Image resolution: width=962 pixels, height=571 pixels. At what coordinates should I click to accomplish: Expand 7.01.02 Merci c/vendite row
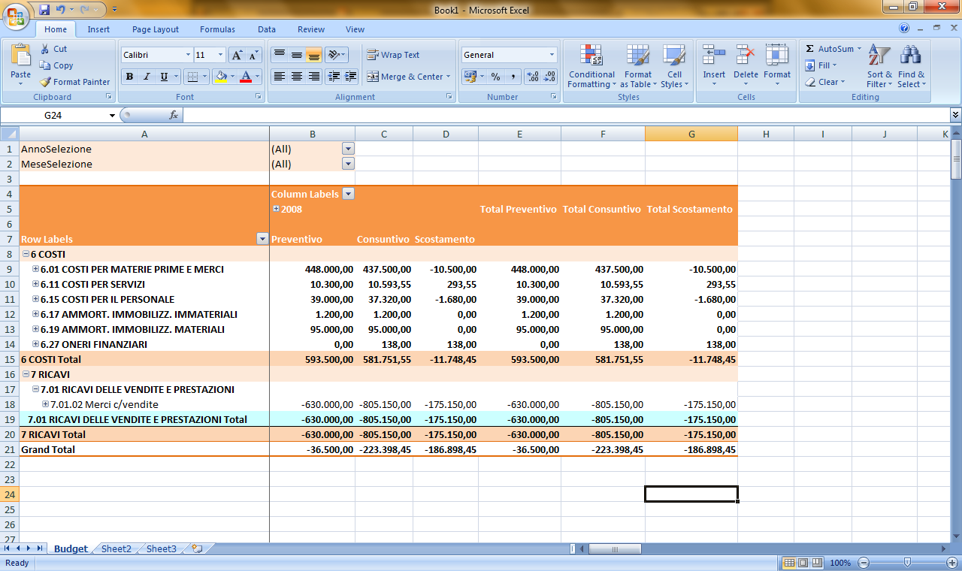(45, 404)
